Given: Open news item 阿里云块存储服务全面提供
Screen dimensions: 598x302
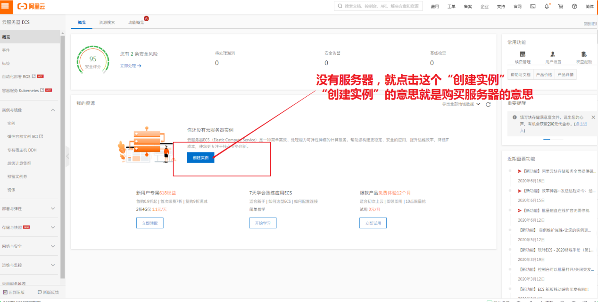Looking at the screenshot, I should (557, 171).
